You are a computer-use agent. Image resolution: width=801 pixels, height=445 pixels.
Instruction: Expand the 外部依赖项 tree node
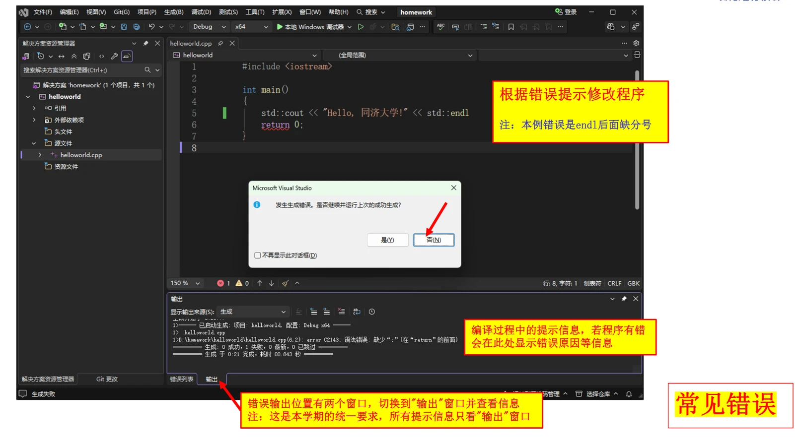click(34, 120)
